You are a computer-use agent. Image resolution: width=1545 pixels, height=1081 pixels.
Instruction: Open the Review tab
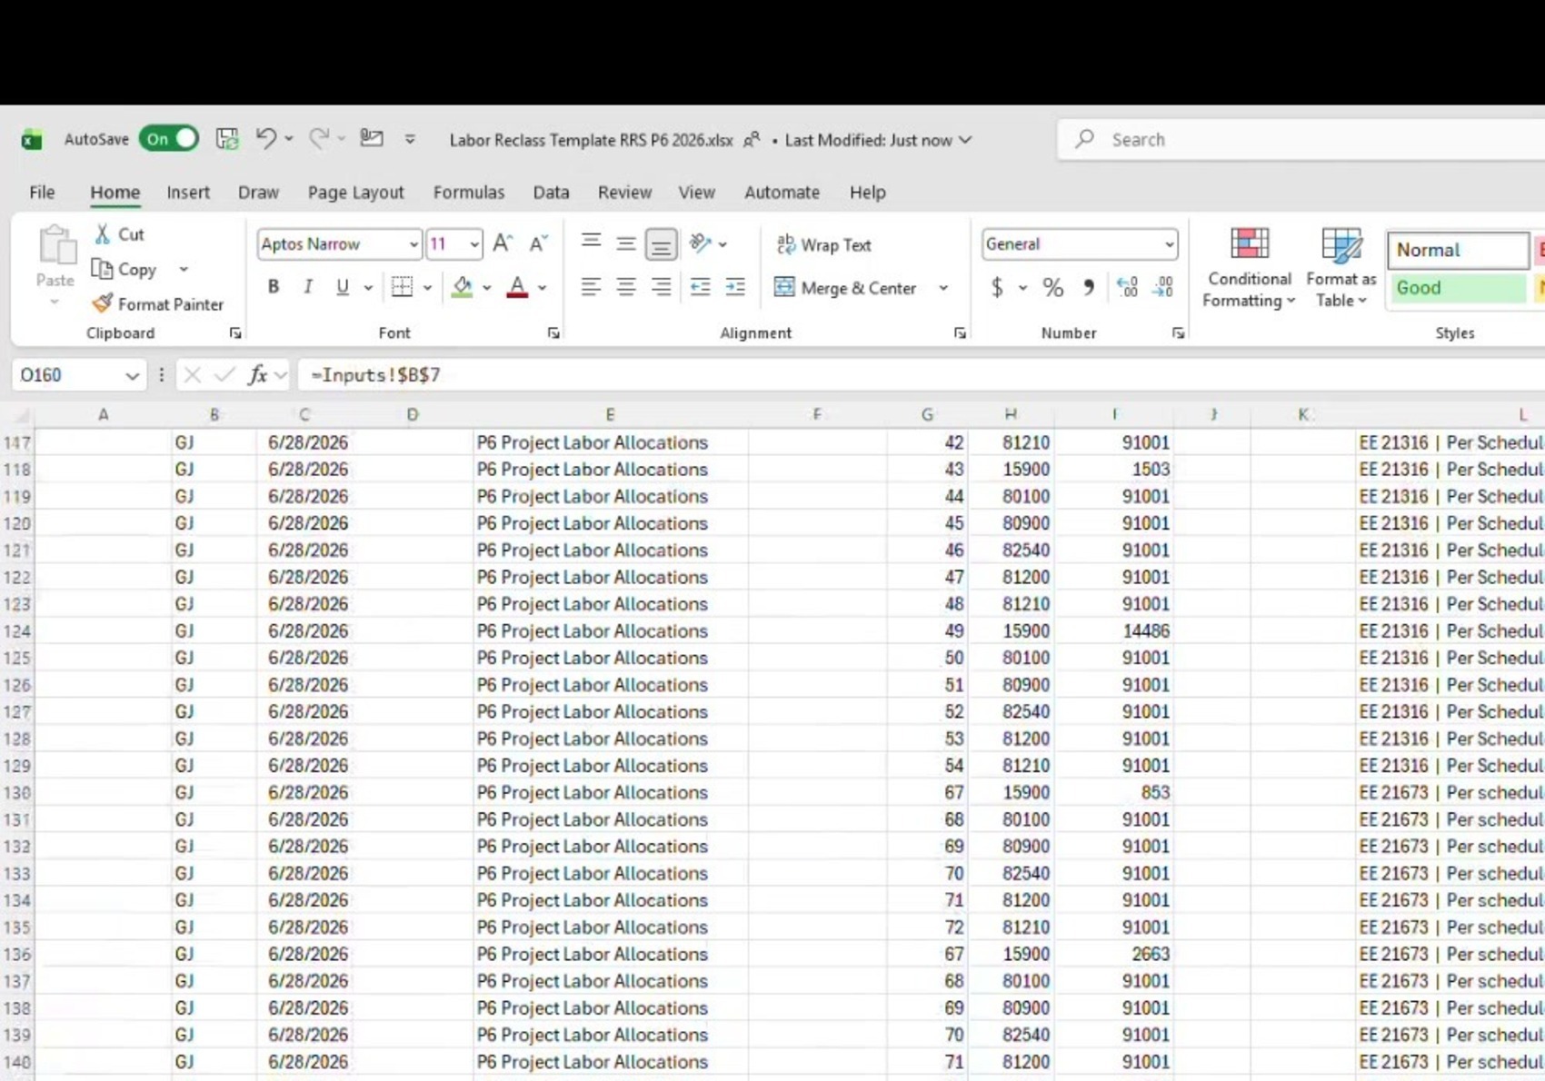(x=624, y=192)
